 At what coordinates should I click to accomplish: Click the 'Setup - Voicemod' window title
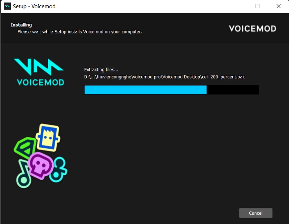[x=34, y=6]
